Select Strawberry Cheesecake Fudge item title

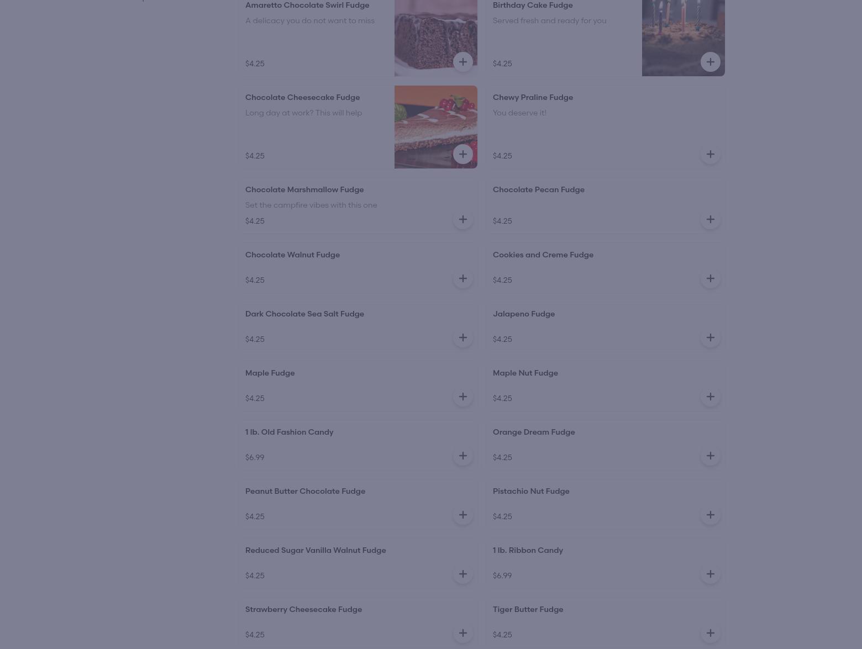pos(303,609)
